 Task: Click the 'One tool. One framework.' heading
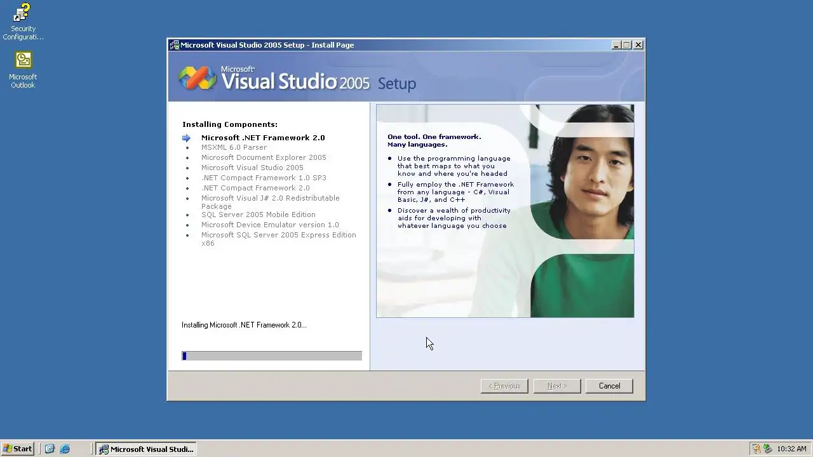[434, 136]
